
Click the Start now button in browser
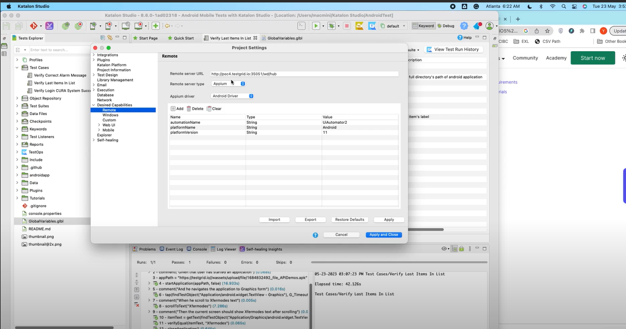(593, 58)
